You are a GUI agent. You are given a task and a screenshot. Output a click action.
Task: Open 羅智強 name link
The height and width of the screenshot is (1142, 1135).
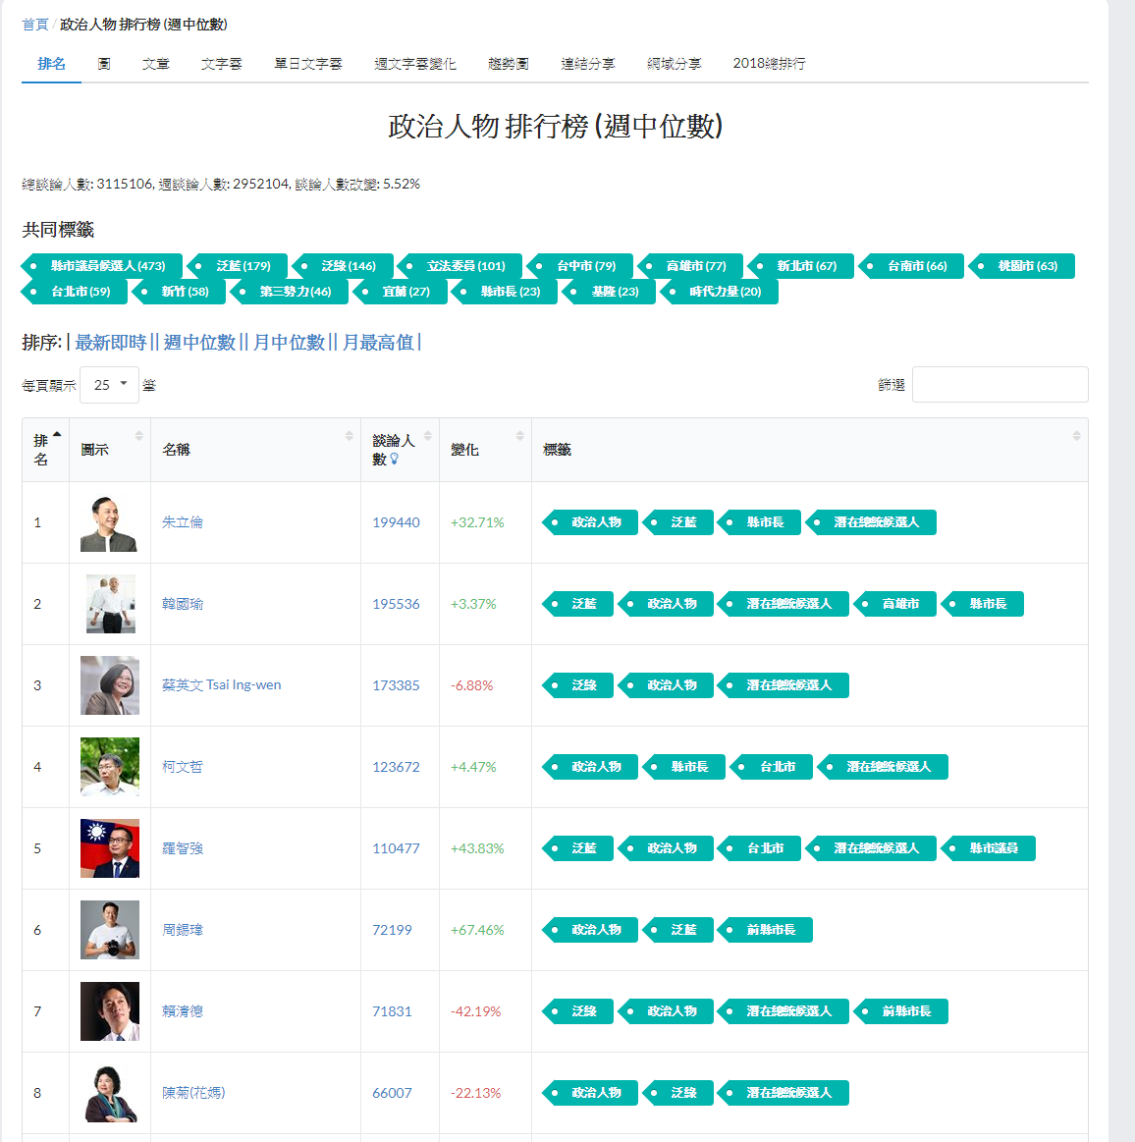[x=182, y=848]
